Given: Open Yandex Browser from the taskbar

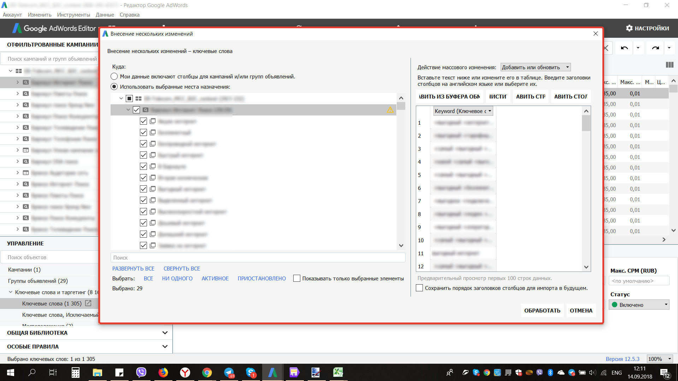Looking at the screenshot, I should point(185,372).
